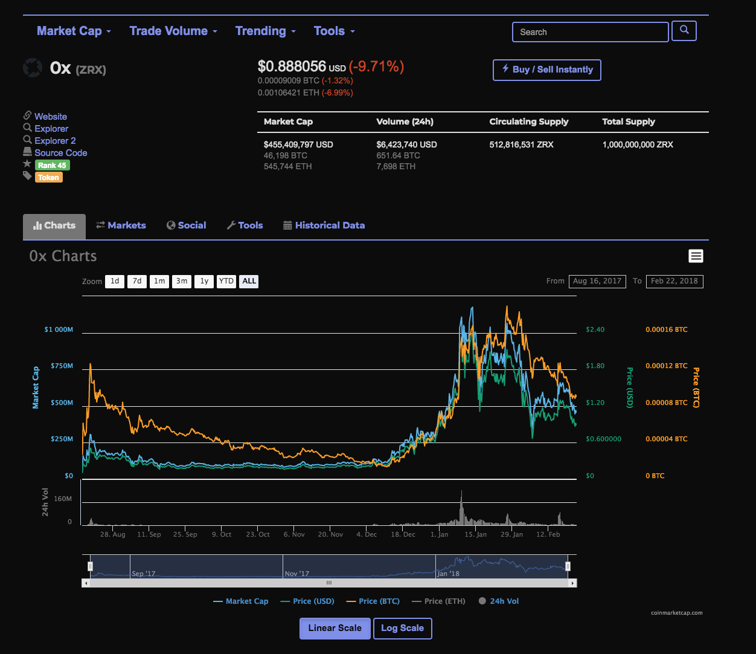This screenshot has width=756, height=654.
Task: Set chart zoom to ALL
Action: tap(249, 281)
